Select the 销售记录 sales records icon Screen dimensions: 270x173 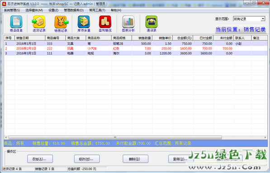(x=61, y=24)
